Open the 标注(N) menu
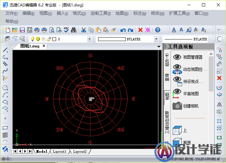The width and height of the screenshot is (226, 163). [140, 13]
